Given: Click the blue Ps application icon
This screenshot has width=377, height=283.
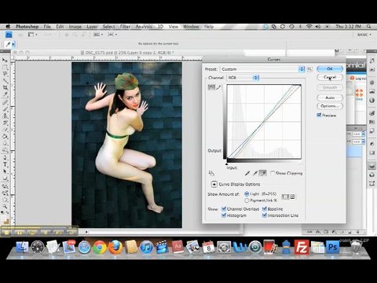Looking at the screenshot, I should click(9, 35).
